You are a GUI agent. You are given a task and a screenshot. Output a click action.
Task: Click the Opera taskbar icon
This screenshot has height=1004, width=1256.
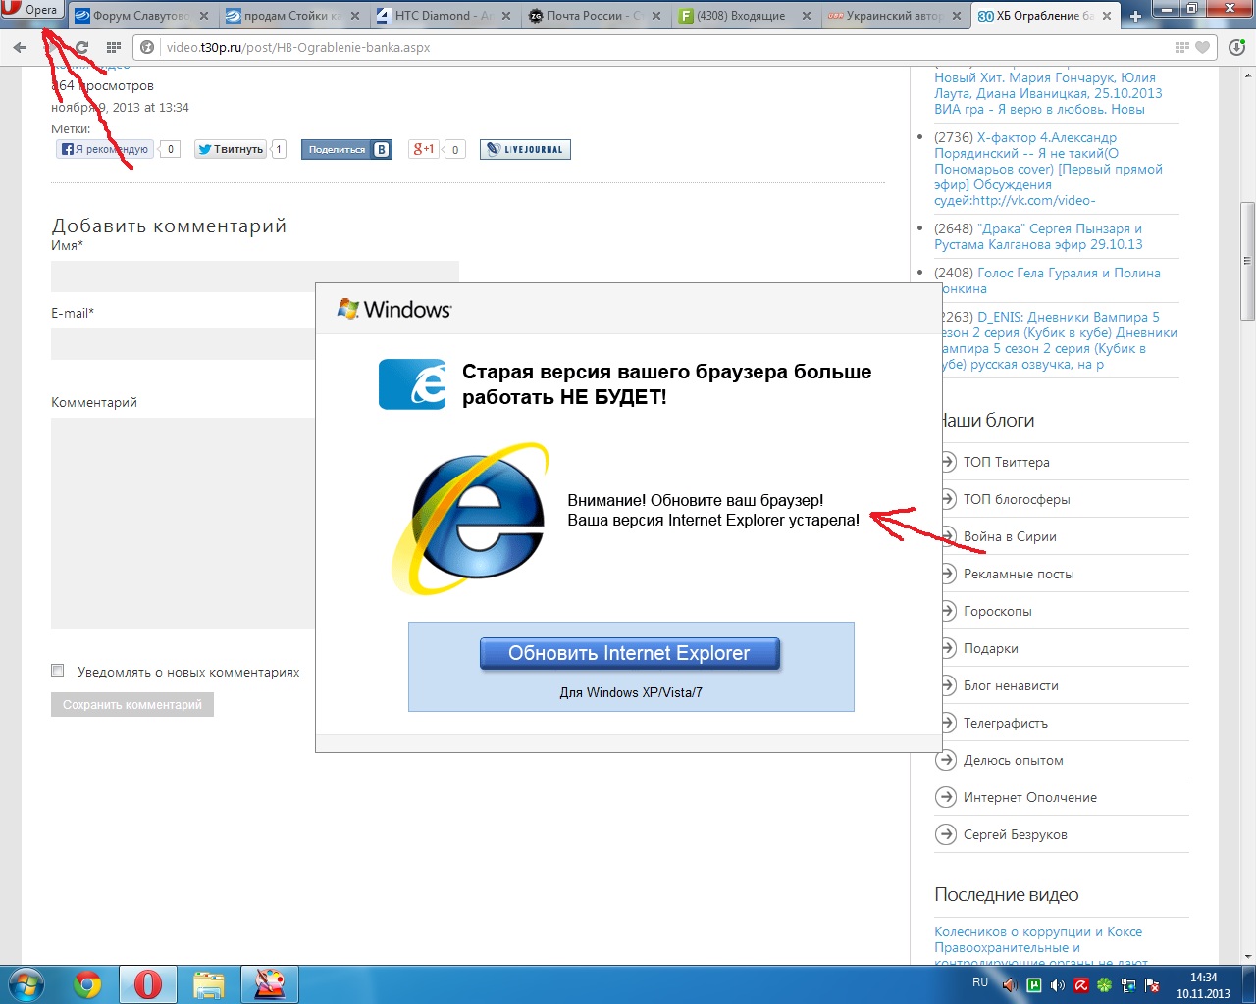[148, 984]
